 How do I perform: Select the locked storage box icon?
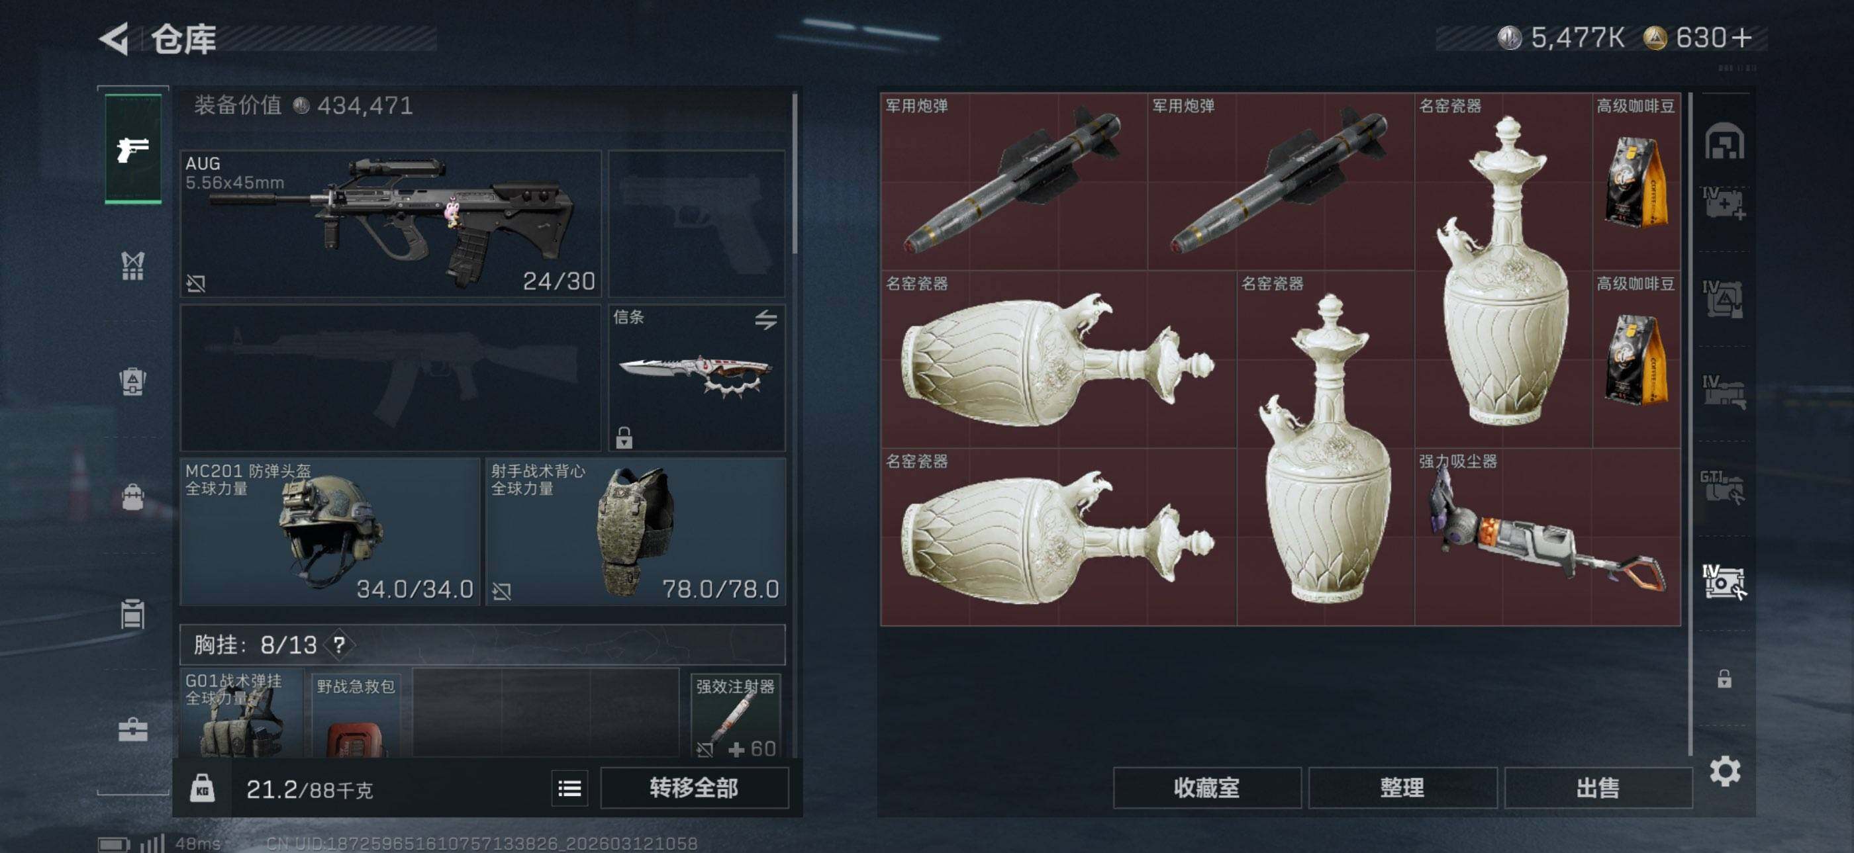pos(1724,679)
